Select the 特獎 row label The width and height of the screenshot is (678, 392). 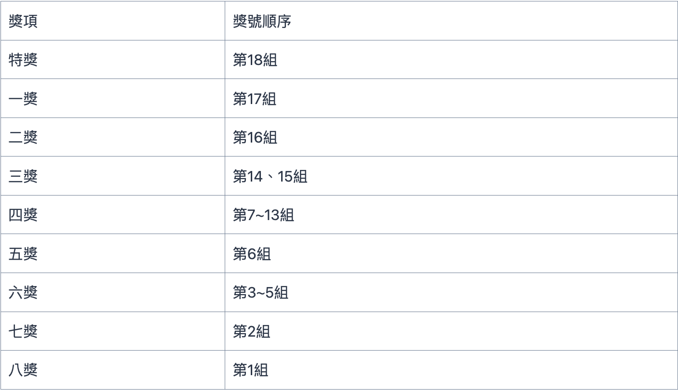tap(112, 60)
